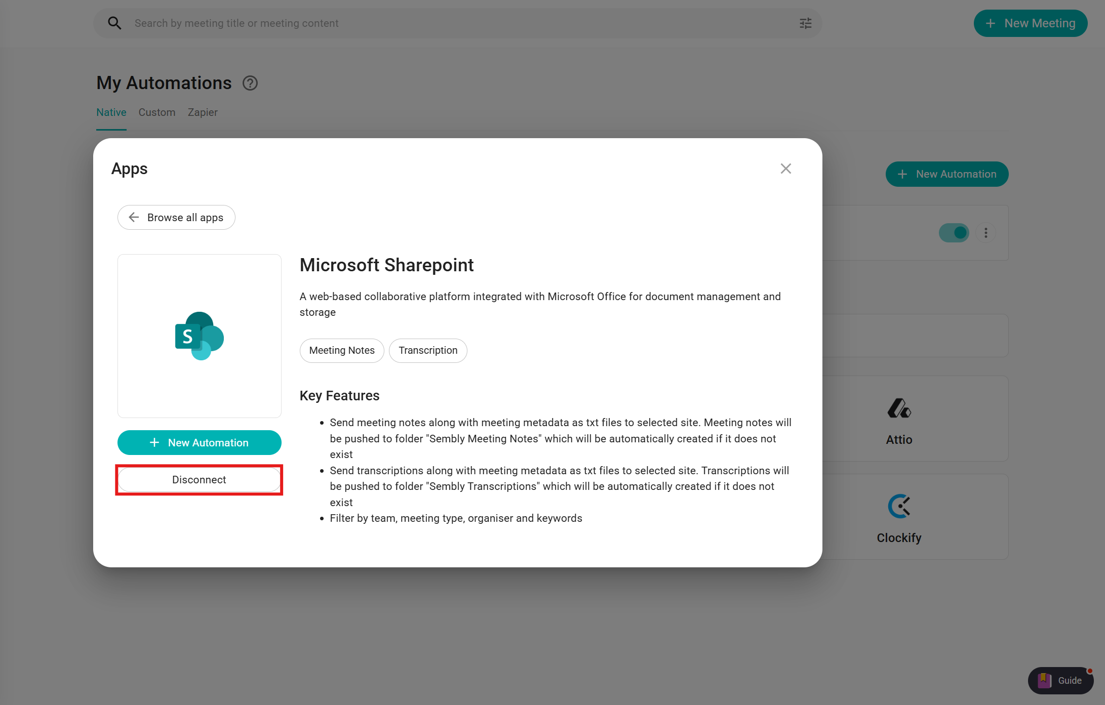Click New Automation under Sharepoint logo
Screen dimensions: 1105x705
pyautogui.click(x=200, y=443)
